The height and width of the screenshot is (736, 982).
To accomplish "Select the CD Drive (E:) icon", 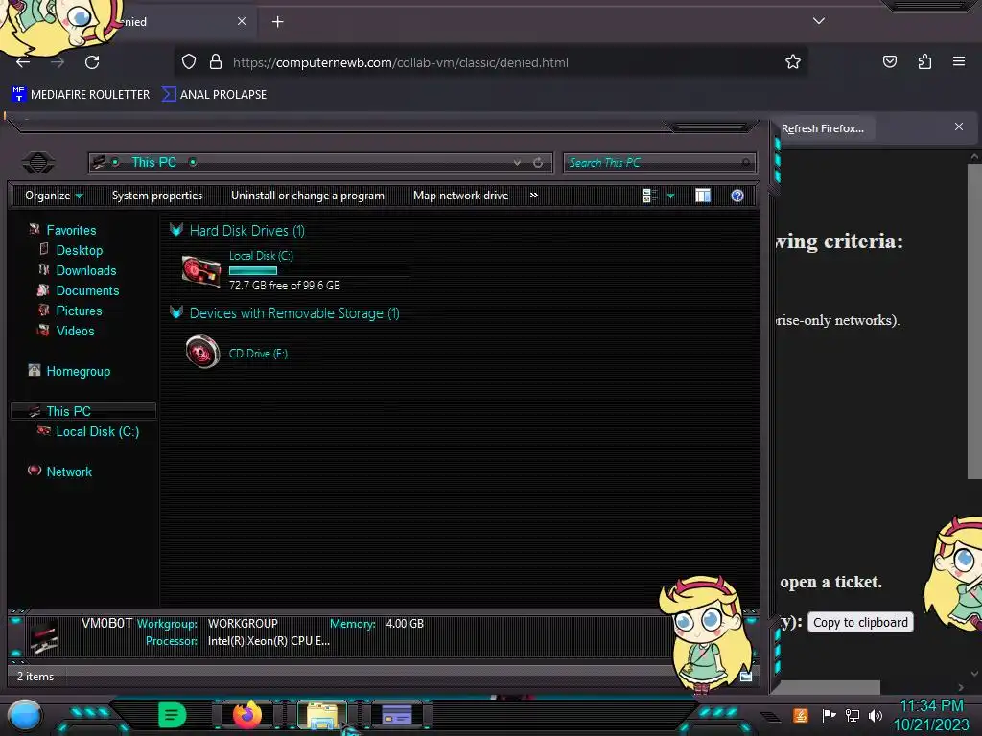I will [202, 352].
